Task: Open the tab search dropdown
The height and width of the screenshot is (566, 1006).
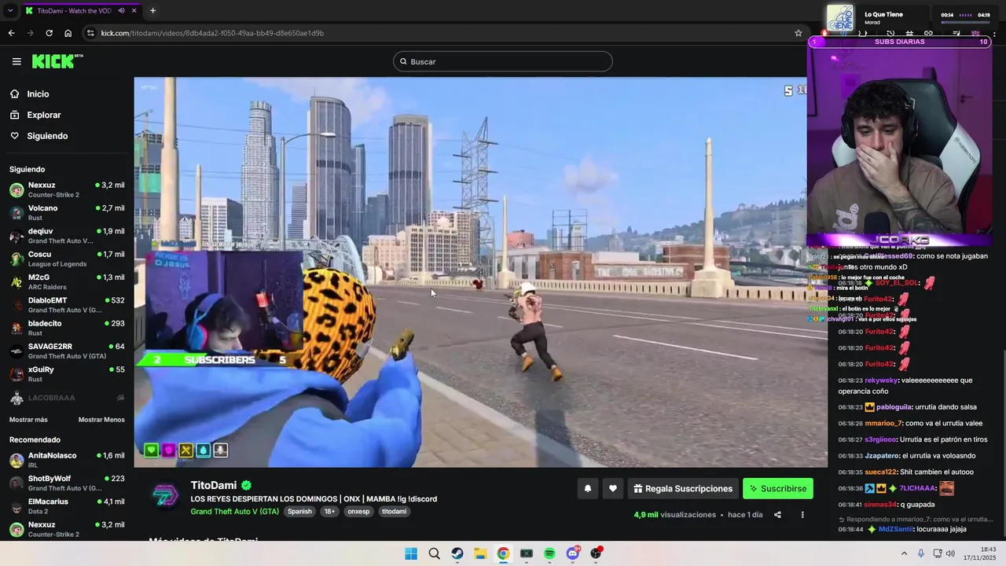Action: 10,11
